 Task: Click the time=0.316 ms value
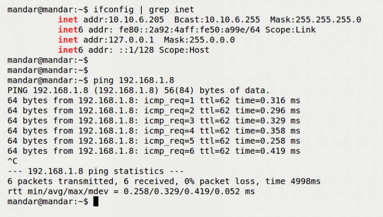click(x=268, y=100)
